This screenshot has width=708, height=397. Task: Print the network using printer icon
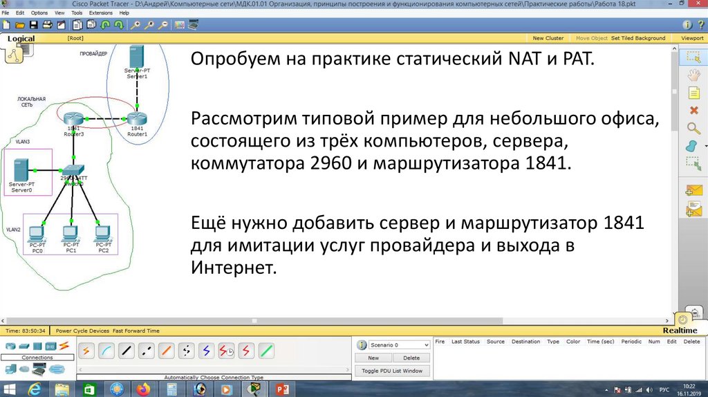[47, 25]
